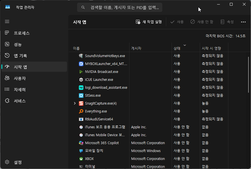
Task: Click the RtkAudUService64 icon
Action: pos(81,119)
